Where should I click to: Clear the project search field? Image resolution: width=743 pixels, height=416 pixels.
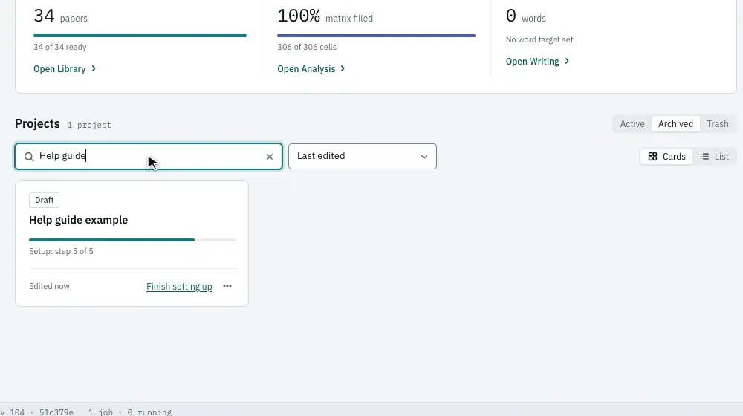click(270, 156)
